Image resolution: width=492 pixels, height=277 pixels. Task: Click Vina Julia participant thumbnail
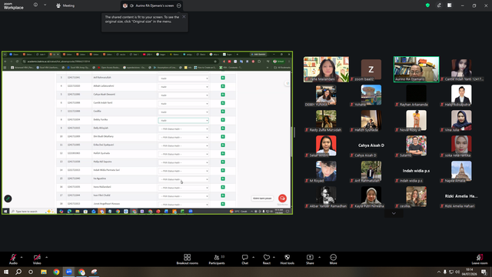pyautogui.click(x=461, y=120)
